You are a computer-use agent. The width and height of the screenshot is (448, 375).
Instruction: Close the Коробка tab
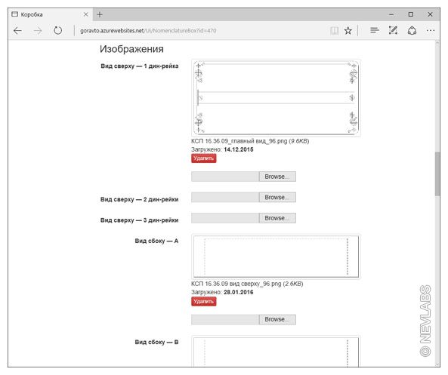click(85, 14)
